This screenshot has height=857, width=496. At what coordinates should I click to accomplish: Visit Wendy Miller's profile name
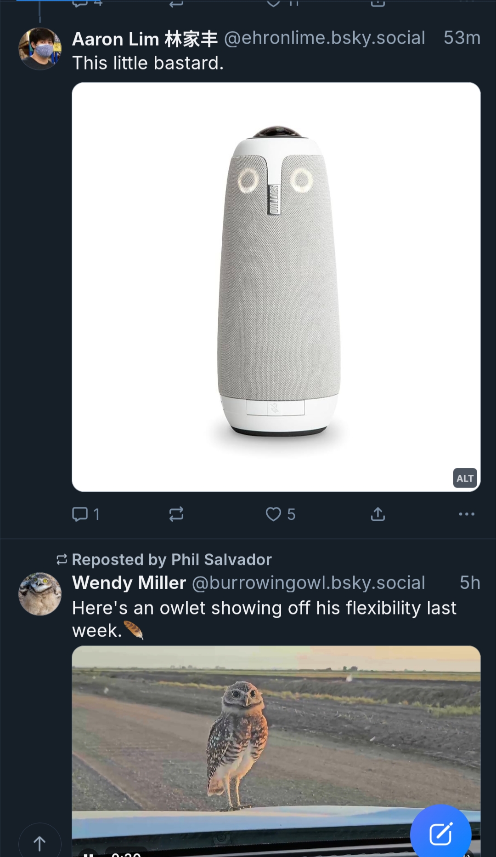(x=129, y=583)
